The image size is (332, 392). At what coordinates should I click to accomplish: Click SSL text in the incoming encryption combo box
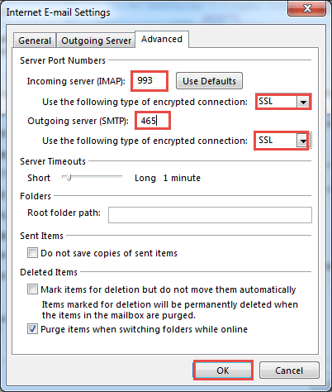[266, 102]
